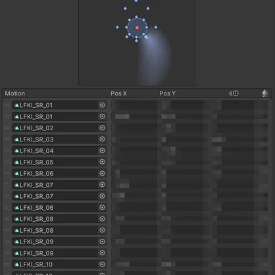The width and height of the screenshot is (275, 275).
Task: Grab the reorder handle of LFKI_SR_05 row
Action: [x=7, y=162]
